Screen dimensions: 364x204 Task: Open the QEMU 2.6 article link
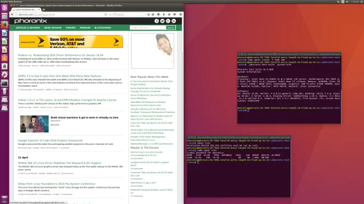60,76
